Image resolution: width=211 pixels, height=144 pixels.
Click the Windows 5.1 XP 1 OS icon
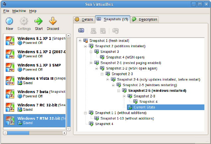click(10, 41)
